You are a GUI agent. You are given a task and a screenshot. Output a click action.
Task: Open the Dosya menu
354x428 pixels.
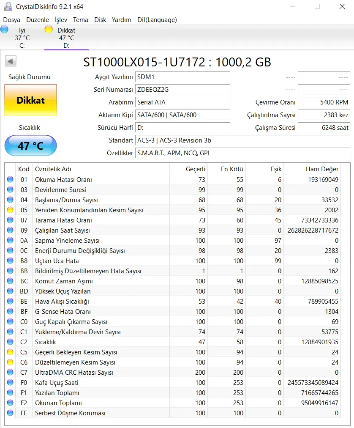click(11, 20)
